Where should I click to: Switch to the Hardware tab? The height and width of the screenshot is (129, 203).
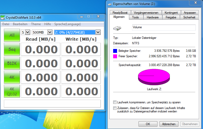(153, 17)
